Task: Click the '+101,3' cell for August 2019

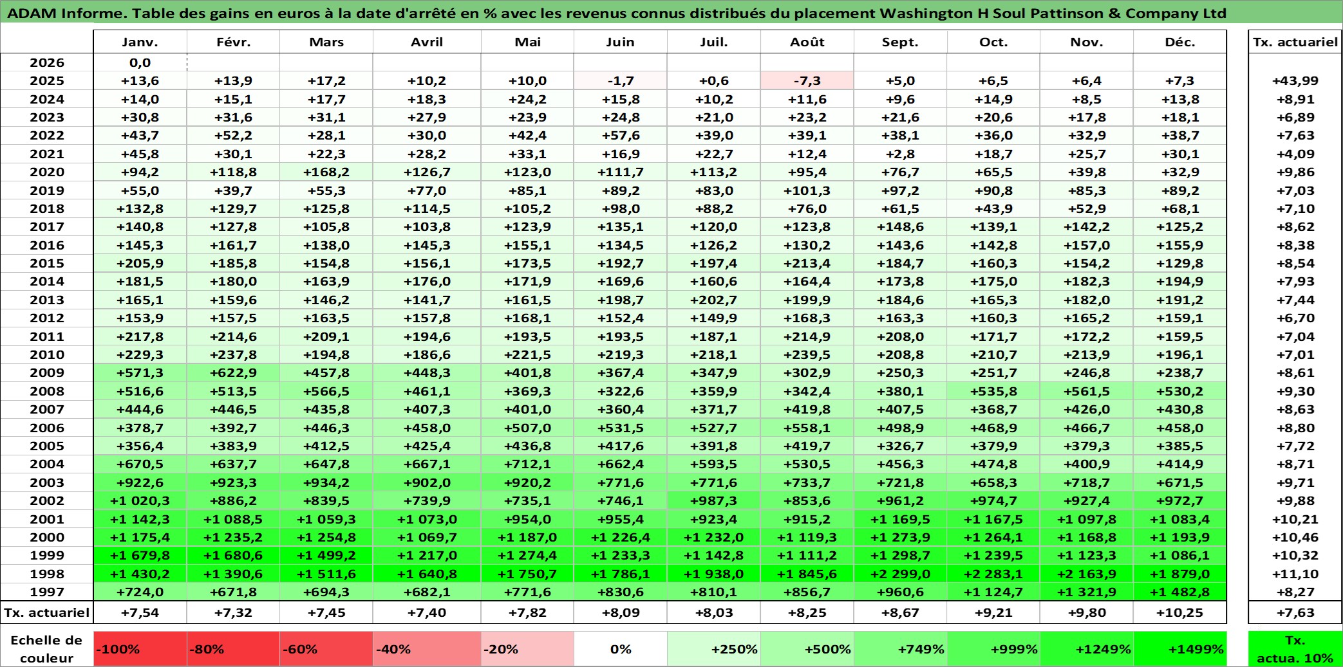Action: click(807, 190)
